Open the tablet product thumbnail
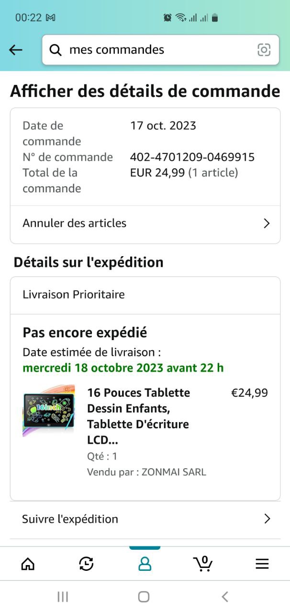This screenshot has width=290, height=614. [x=49, y=411]
